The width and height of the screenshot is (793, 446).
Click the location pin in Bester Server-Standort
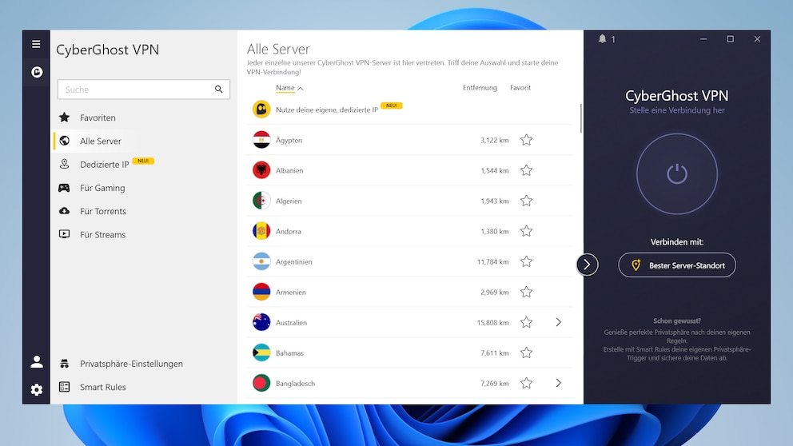[636, 265]
